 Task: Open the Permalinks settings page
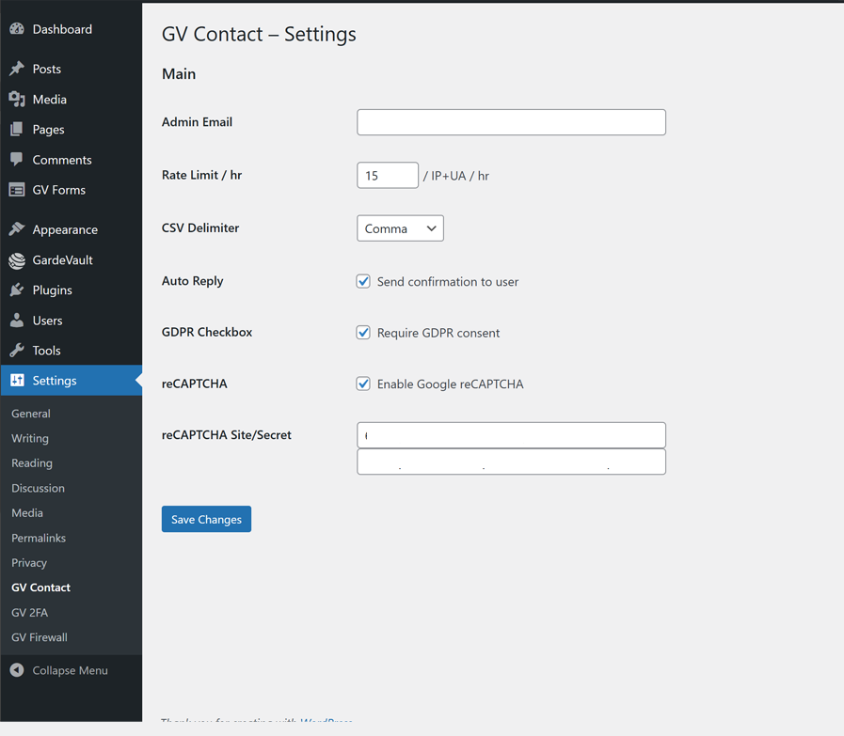tap(38, 538)
